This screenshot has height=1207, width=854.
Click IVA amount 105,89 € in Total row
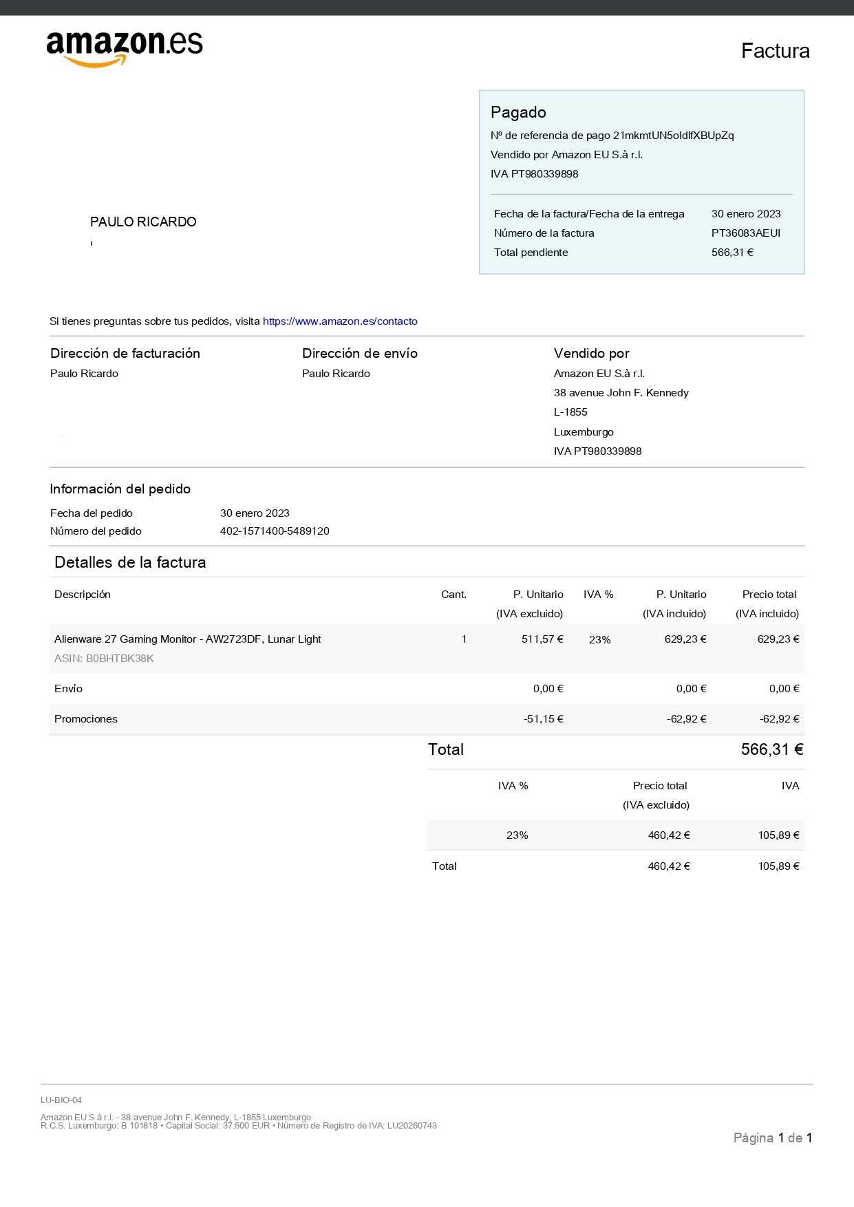click(x=778, y=866)
